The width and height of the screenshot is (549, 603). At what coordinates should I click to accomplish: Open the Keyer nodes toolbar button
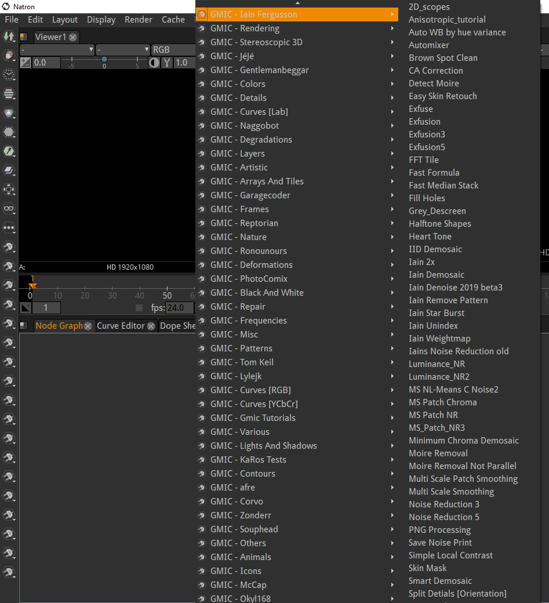point(9,151)
